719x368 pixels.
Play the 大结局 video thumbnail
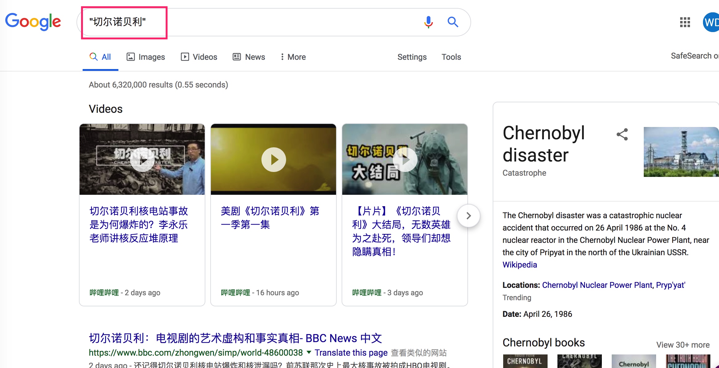click(x=405, y=159)
